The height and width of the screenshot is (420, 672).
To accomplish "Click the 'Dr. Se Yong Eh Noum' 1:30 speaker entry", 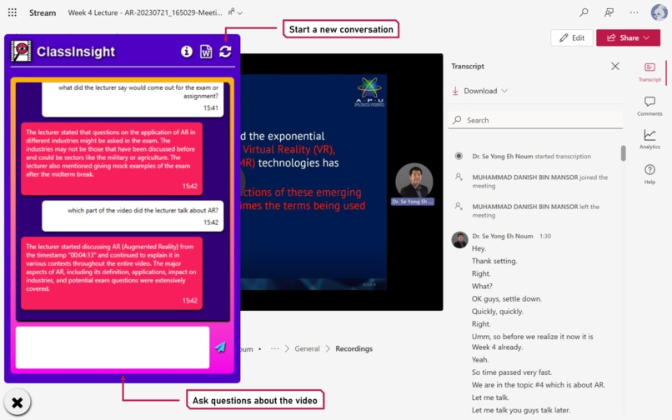I will 511,236.
